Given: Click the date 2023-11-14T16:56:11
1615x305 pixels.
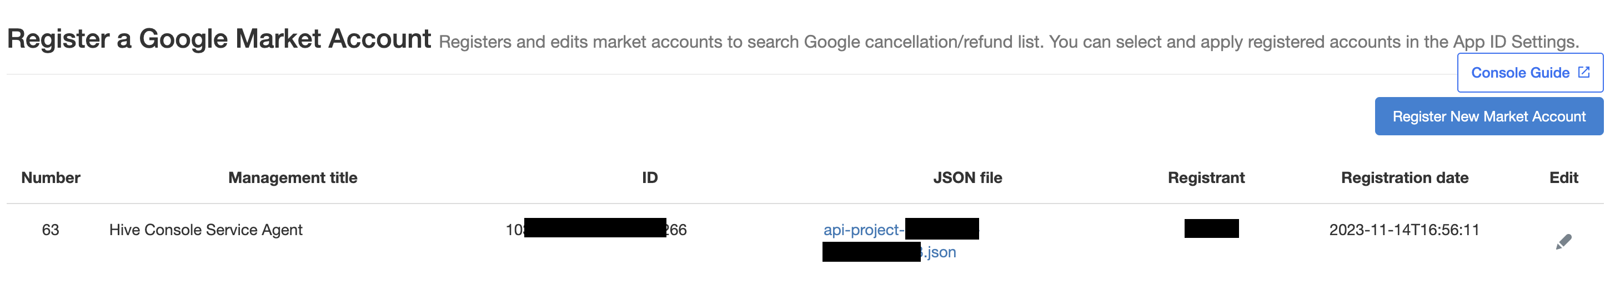Looking at the screenshot, I should click(1405, 230).
